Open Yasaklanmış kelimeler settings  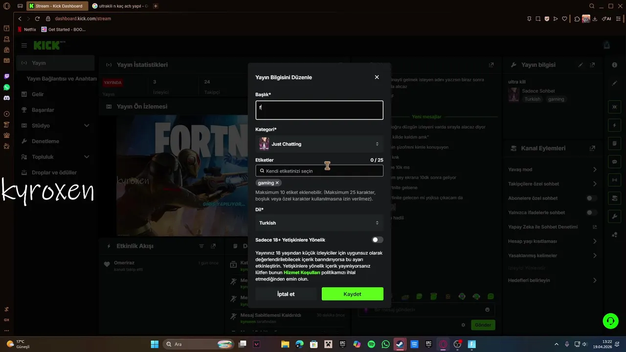coord(553,256)
